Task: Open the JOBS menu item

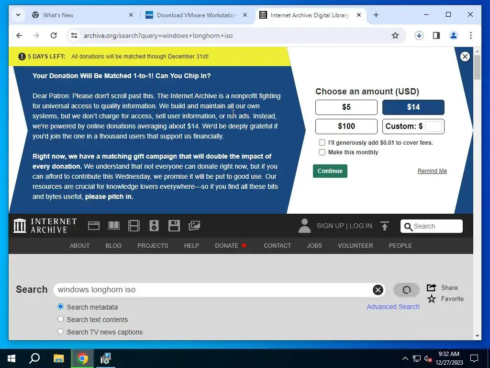Action: (314, 246)
